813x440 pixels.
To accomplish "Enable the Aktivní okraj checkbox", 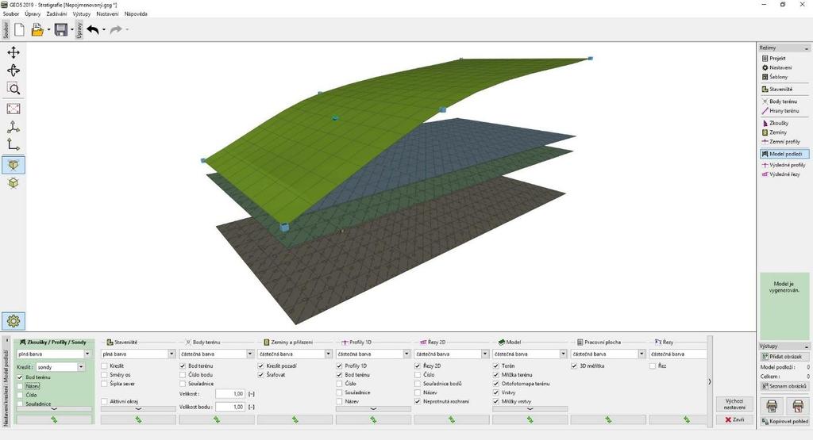I will tap(104, 401).
